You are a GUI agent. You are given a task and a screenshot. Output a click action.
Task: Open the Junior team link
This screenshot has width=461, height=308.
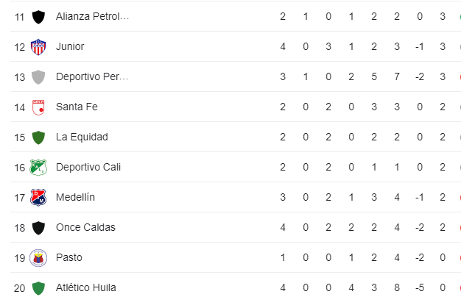click(x=70, y=47)
